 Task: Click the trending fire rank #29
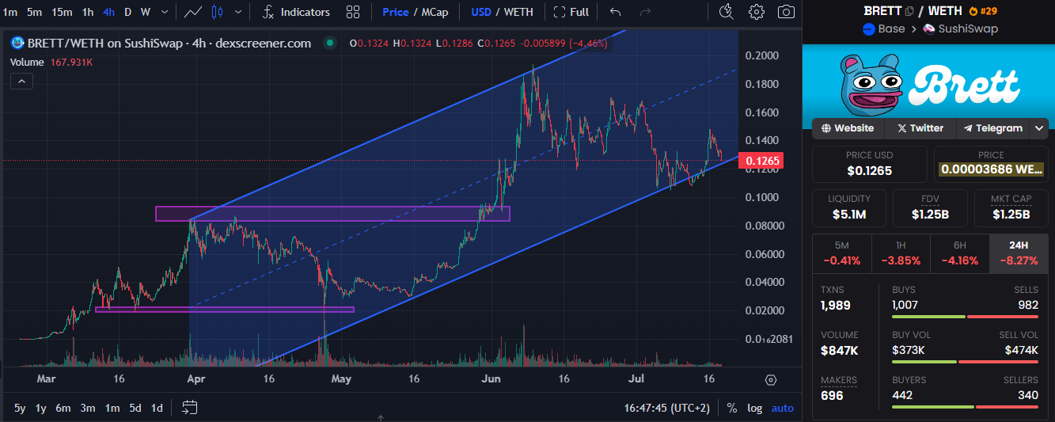coord(981,11)
